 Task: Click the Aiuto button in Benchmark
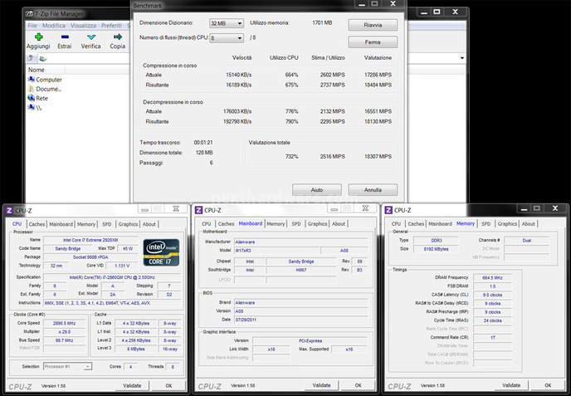pos(317,190)
